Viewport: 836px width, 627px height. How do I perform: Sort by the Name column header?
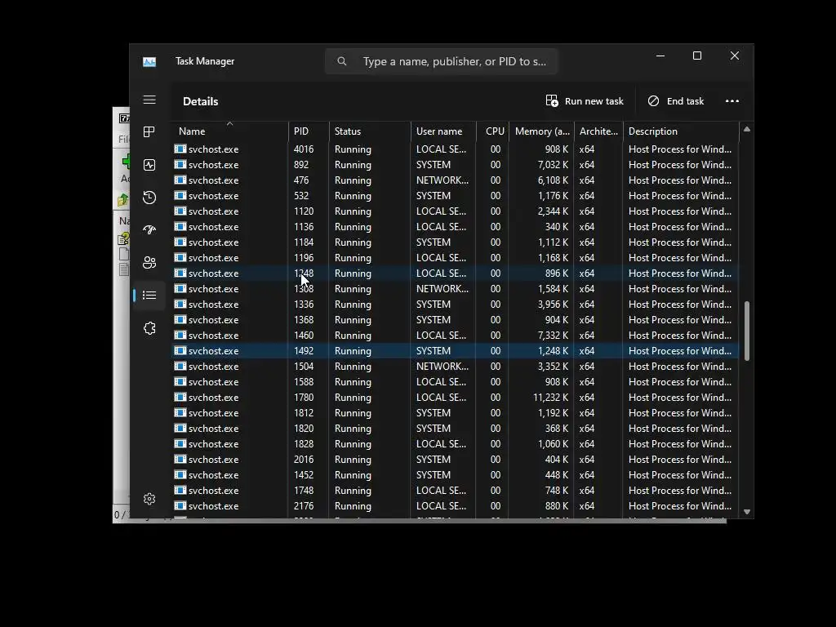click(x=229, y=131)
